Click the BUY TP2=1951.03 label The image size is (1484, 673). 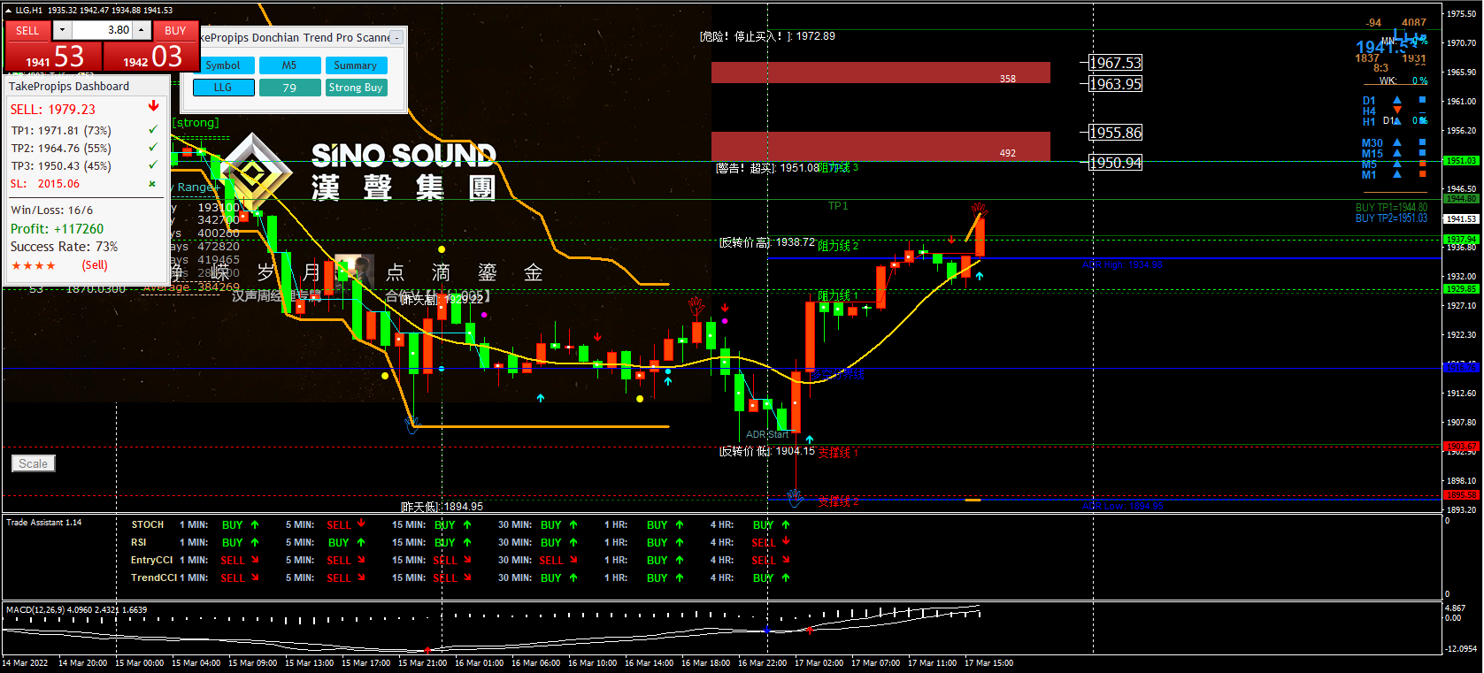pos(1391,218)
